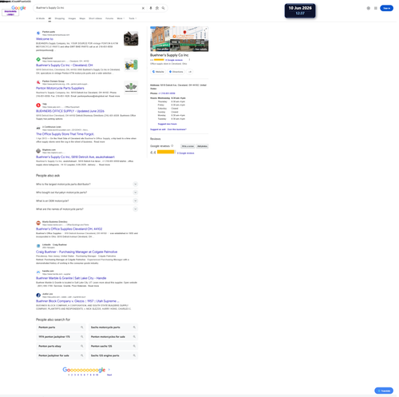Open 'Welcome to' Penton parts result
Viewport: 399px width, 397px height.
[x=45, y=39]
